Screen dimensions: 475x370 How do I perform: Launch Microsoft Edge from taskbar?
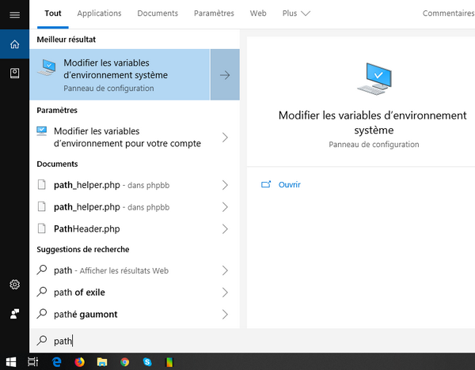coord(57,362)
